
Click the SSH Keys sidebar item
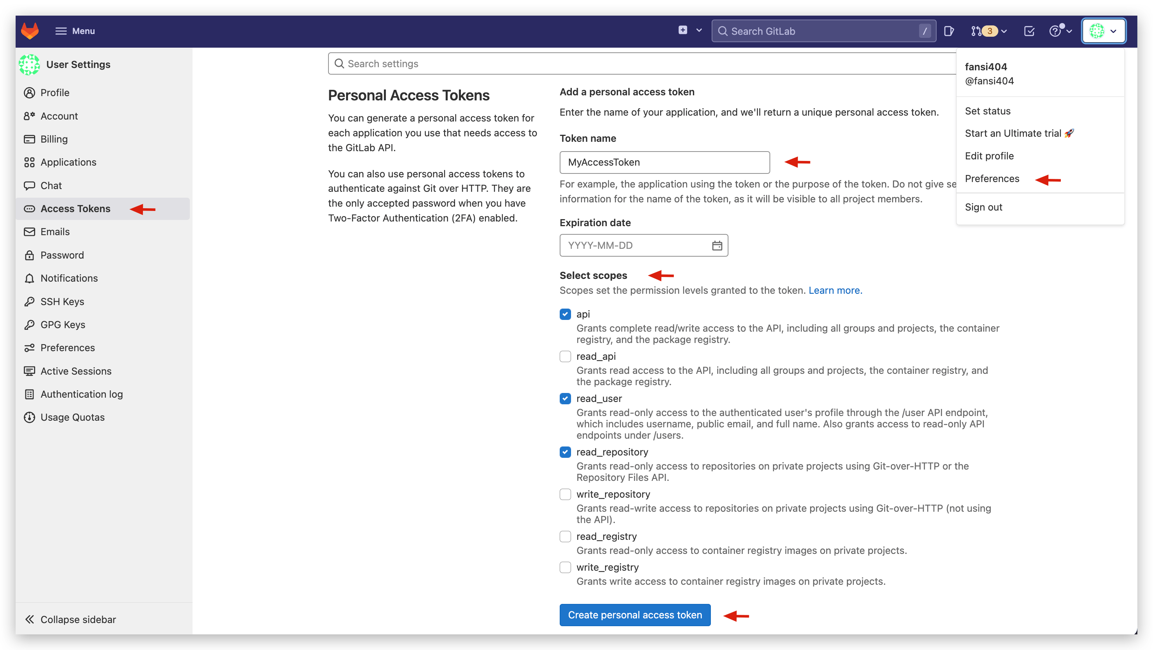[62, 301]
